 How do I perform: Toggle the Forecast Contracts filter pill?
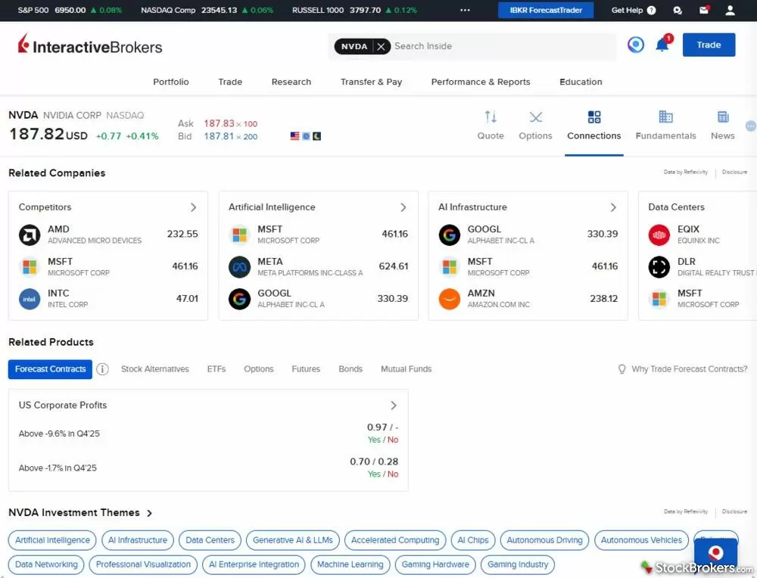point(50,369)
